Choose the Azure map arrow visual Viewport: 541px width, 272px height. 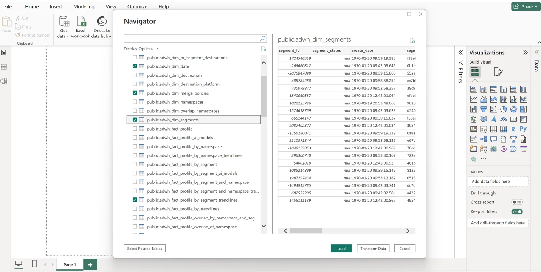click(493, 119)
